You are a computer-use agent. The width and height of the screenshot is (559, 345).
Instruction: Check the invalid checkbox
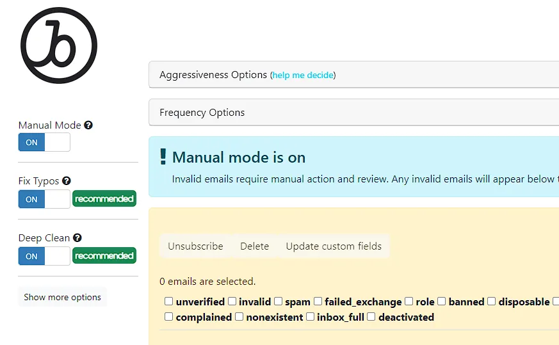pyautogui.click(x=232, y=301)
